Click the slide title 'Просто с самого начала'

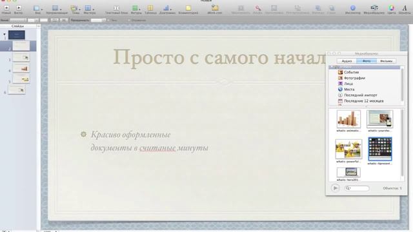click(219, 57)
